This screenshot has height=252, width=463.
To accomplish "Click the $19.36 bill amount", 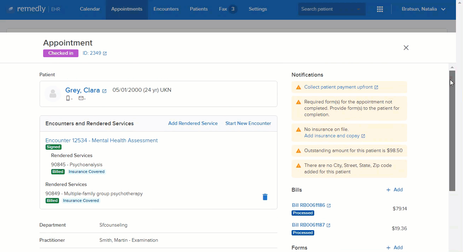I will coord(399,229).
